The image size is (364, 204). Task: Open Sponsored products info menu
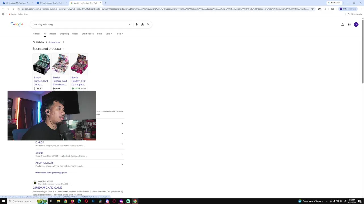[64, 49]
